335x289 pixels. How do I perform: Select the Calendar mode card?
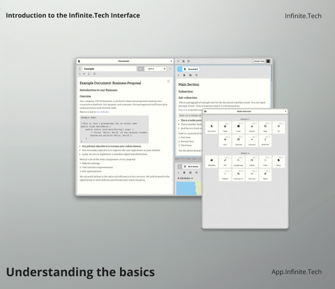238,141
